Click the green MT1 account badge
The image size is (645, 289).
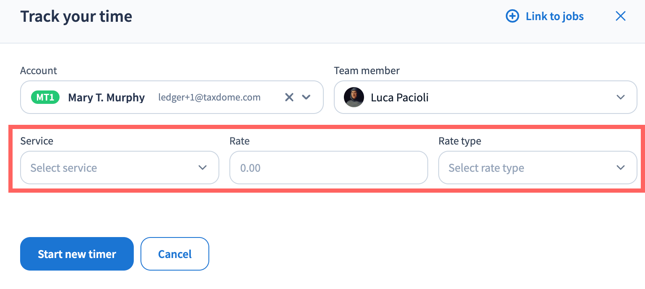point(45,97)
